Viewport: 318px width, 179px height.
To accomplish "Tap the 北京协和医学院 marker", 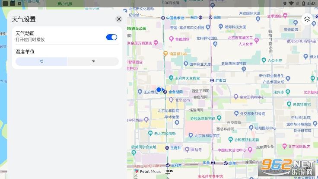I will (x=191, y=135).
